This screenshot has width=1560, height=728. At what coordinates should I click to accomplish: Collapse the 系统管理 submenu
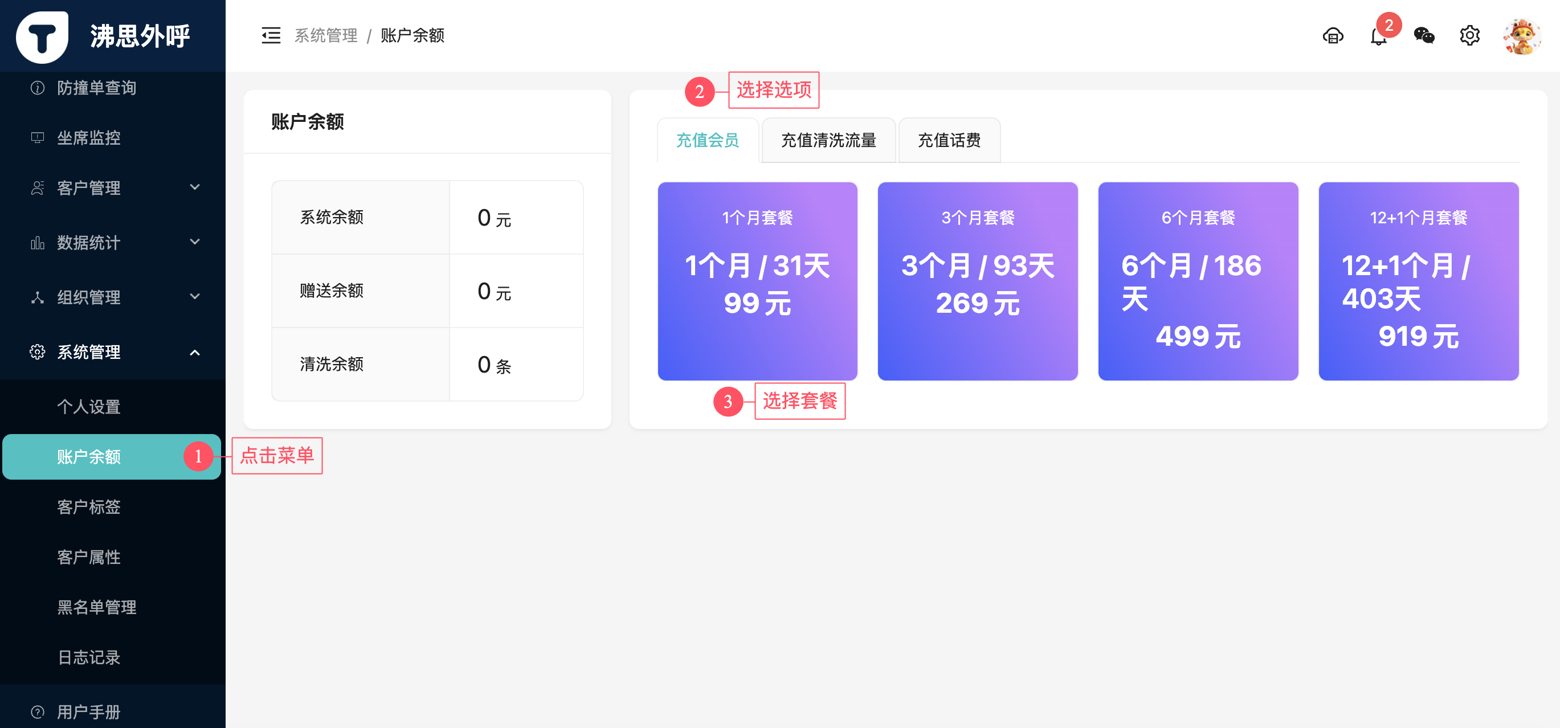click(113, 352)
